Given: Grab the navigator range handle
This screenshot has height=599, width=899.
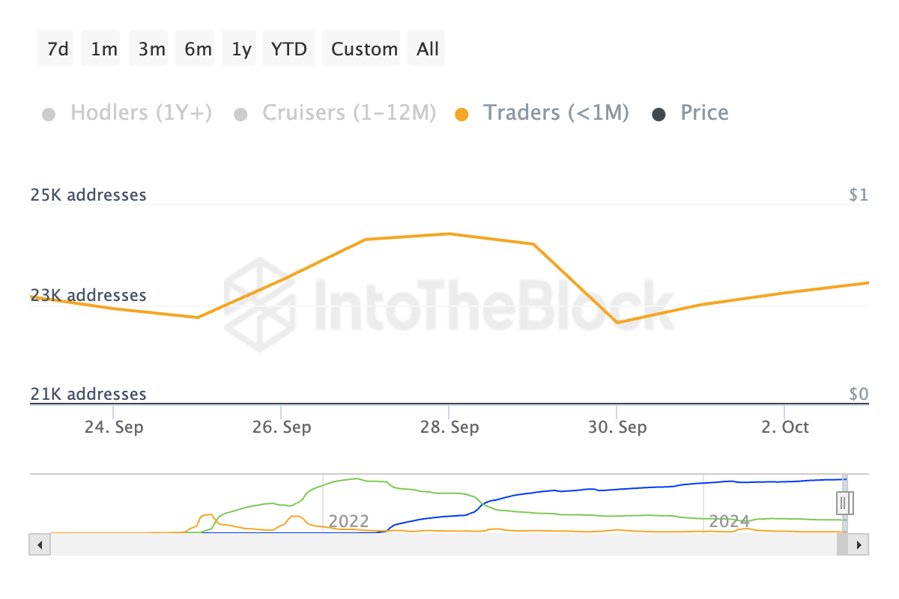Looking at the screenshot, I should (x=844, y=502).
